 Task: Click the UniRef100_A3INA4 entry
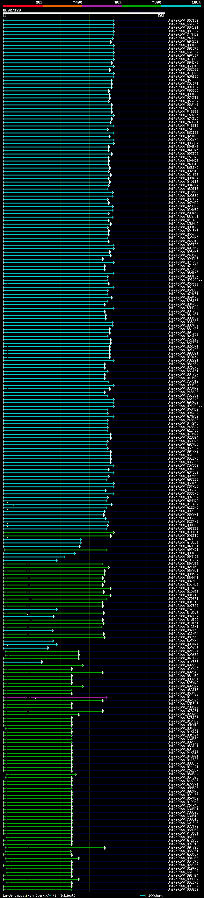(183, 634)
